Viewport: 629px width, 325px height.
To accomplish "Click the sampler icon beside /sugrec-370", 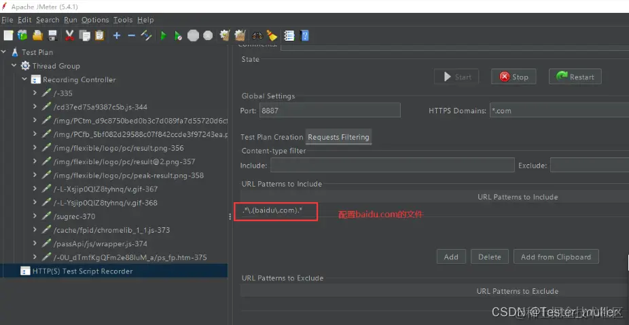I will [46, 216].
